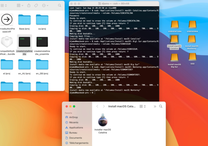208x146 pixels.
Task: Select the en_GB.lproj folder
Action: click(x=42, y=64)
